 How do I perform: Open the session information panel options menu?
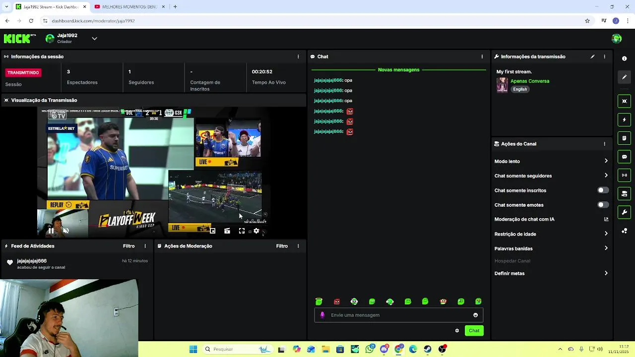(x=298, y=57)
